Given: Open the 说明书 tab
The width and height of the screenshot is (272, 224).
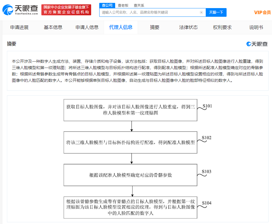Looking at the screenshot, I should (256, 27).
